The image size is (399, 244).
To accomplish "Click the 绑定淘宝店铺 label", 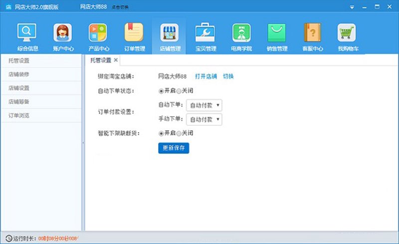I will tap(116, 76).
